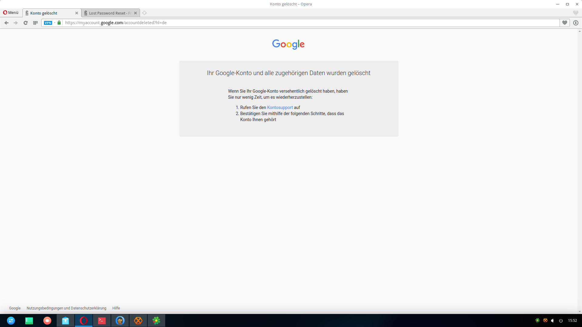Open the Opera Menü
Image resolution: width=582 pixels, height=327 pixels.
tap(11, 12)
